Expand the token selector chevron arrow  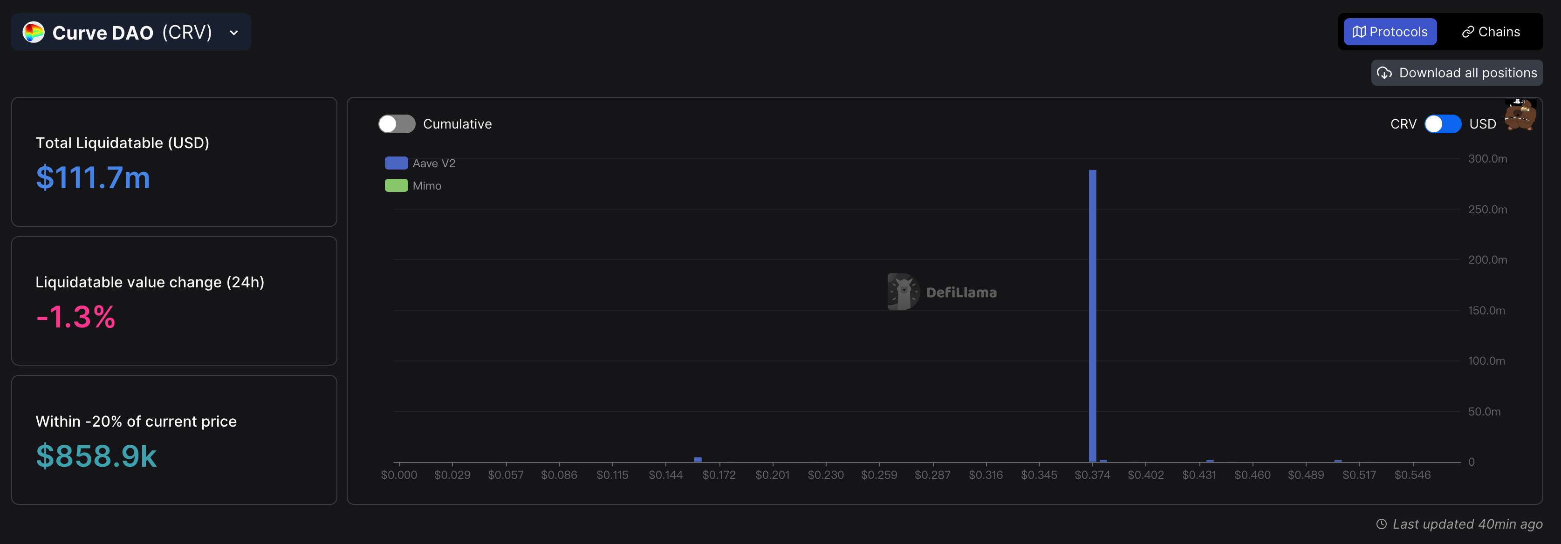point(234,33)
